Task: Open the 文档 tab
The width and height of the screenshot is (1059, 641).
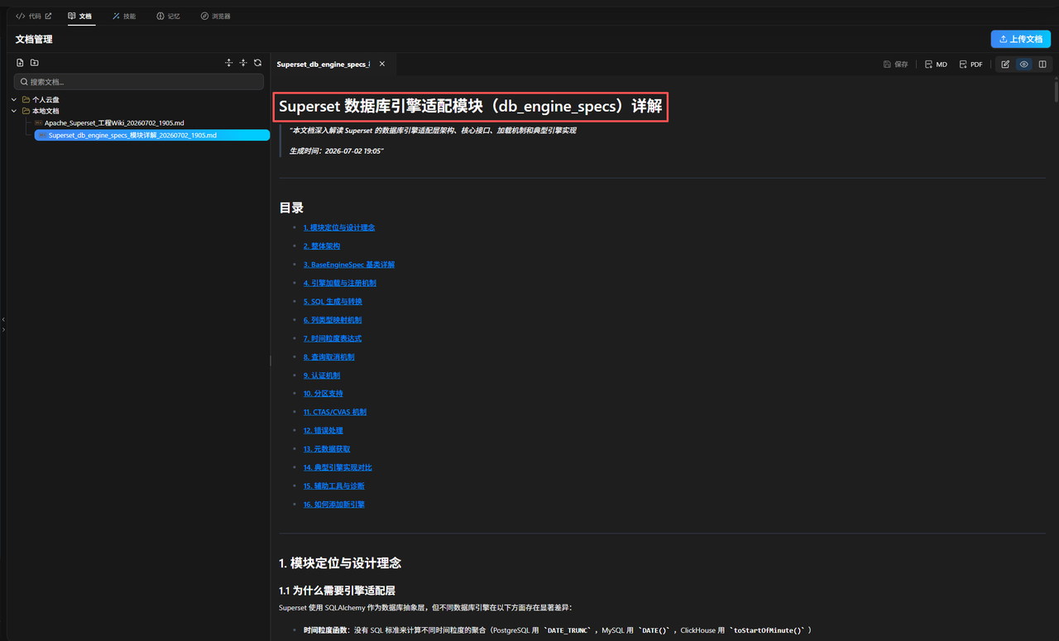Action: click(x=80, y=16)
